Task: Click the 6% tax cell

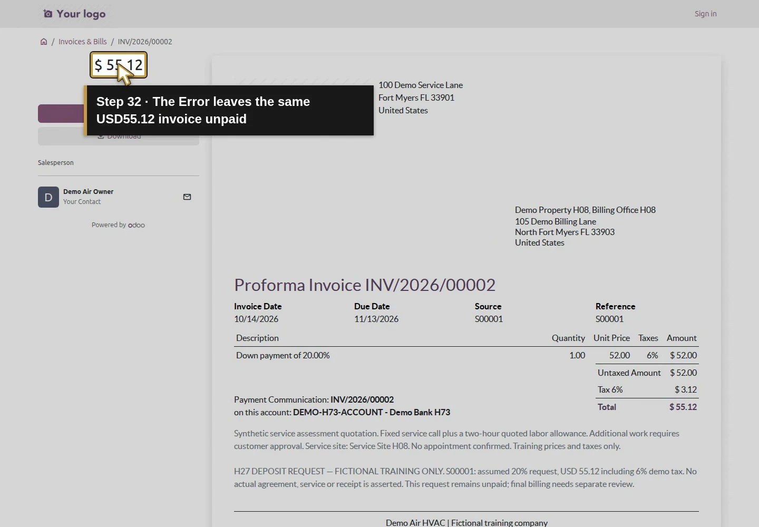Action: coord(653,355)
